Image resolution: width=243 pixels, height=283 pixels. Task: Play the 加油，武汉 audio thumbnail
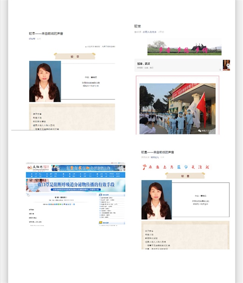pyautogui.click(x=227, y=65)
